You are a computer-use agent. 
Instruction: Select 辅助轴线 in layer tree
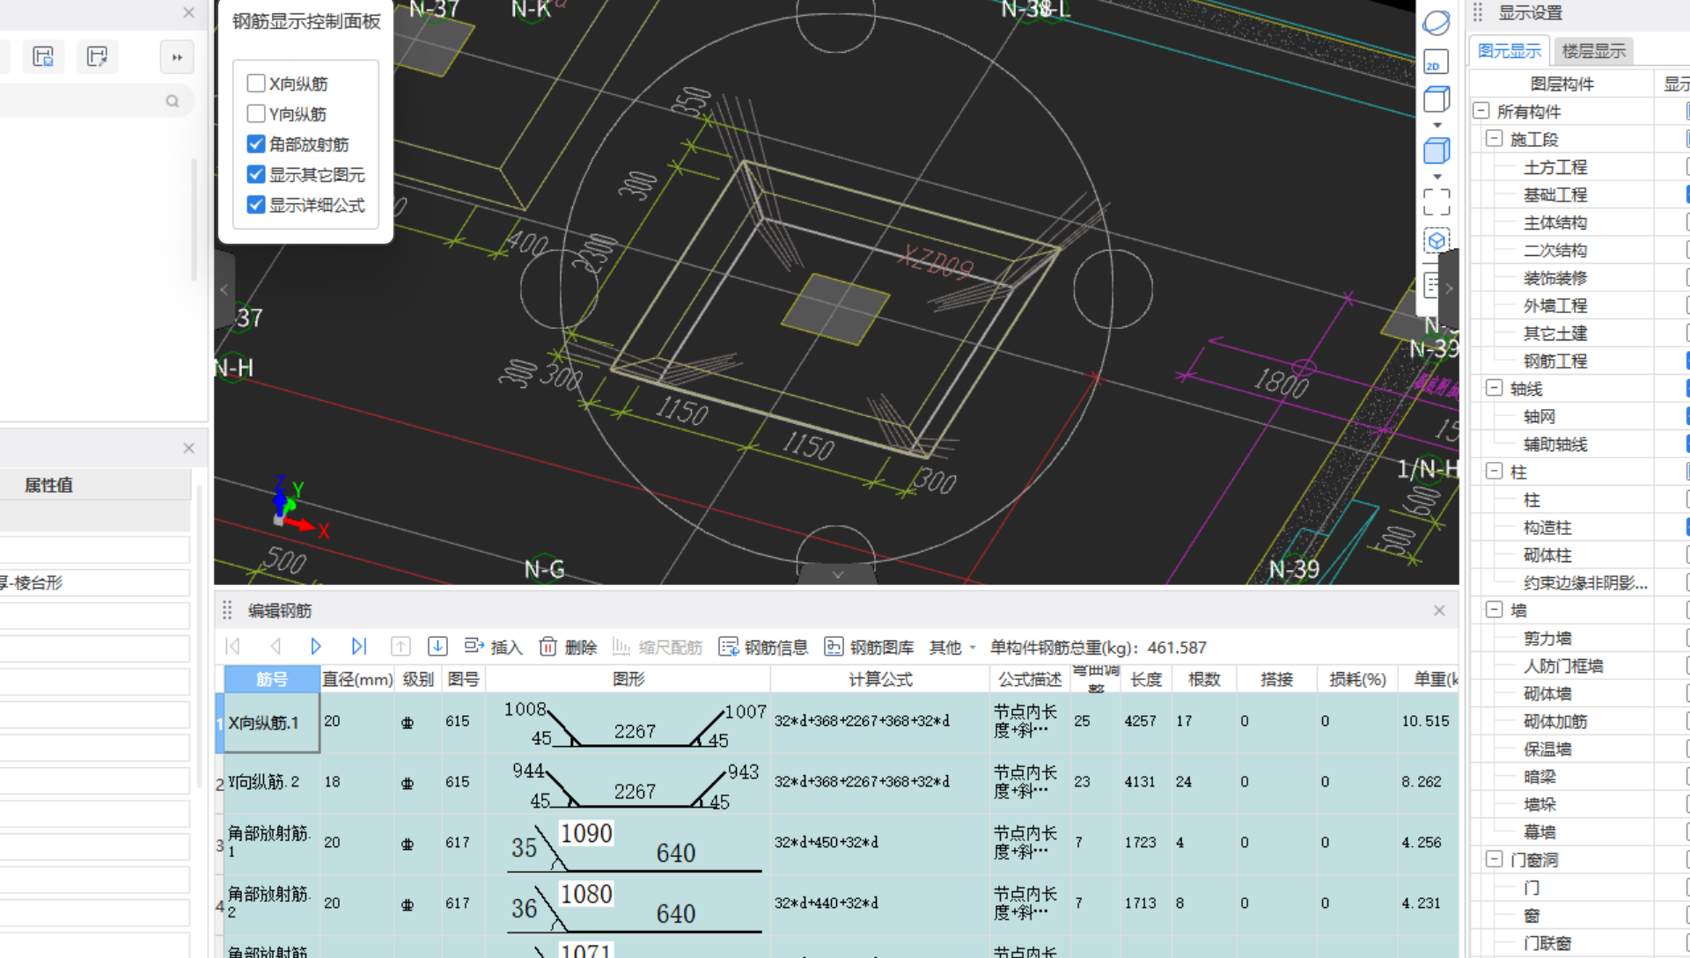tap(1555, 444)
